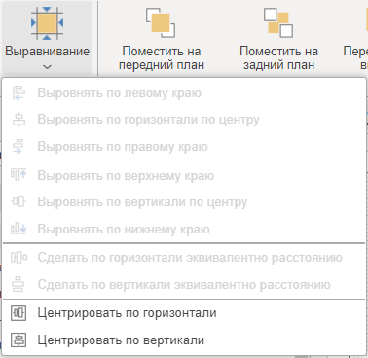Select the Поместить на задний план label
This screenshot has width=368, height=358.
click(278, 58)
